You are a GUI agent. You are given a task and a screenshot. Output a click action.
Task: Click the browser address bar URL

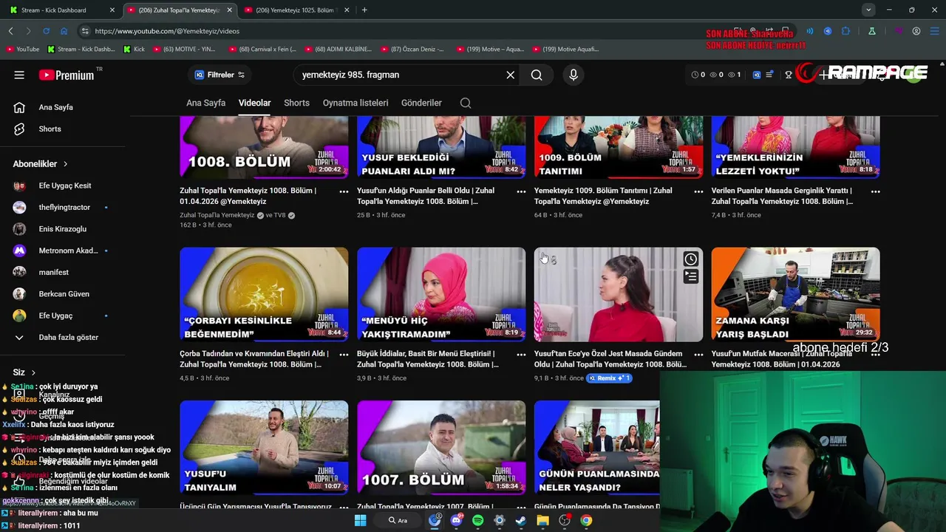click(x=167, y=31)
